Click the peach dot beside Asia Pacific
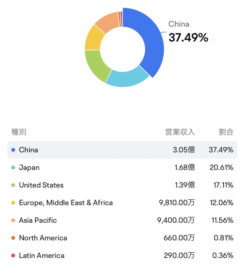Screen dimensions: 245x272 13,220
